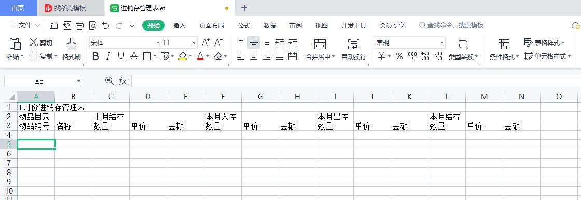Open the font size 11 dropdown

[x=194, y=43]
